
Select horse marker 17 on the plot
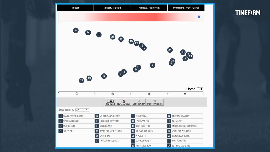(82, 81)
